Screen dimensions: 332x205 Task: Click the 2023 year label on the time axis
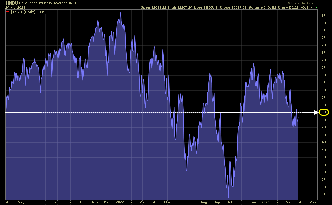265,202
